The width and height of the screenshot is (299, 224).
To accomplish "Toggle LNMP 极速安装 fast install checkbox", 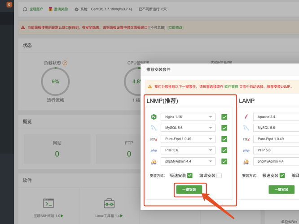I will click(x=190, y=176).
